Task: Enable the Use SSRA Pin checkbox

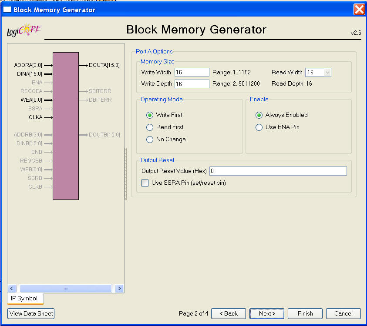Action: [145, 183]
